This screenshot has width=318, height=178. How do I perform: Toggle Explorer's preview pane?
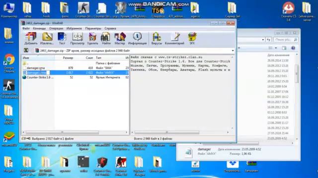pos(284,48)
